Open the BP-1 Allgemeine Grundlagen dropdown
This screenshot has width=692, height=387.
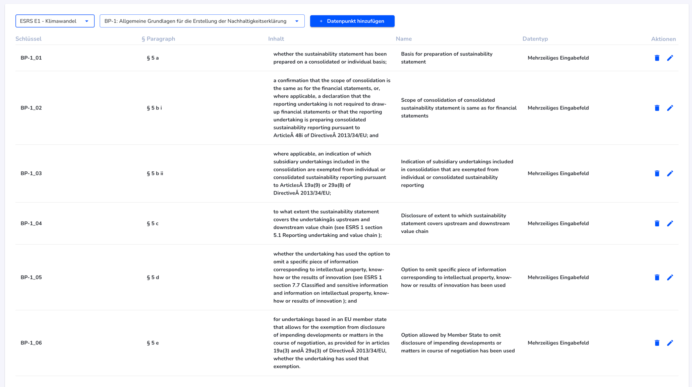pos(202,21)
